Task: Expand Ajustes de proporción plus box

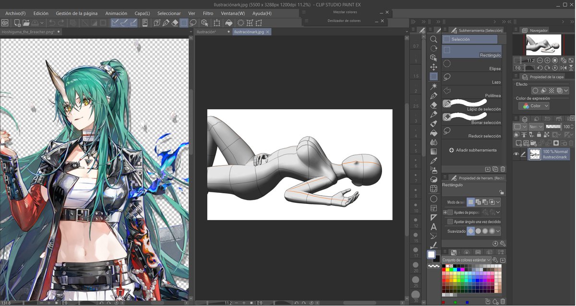Action: pyautogui.click(x=445, y=212)
